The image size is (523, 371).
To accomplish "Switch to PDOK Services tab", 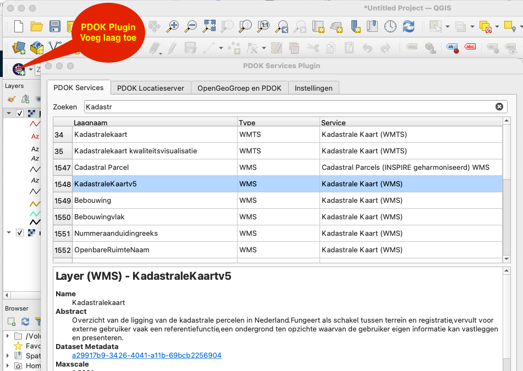I will tap(79, 88).
